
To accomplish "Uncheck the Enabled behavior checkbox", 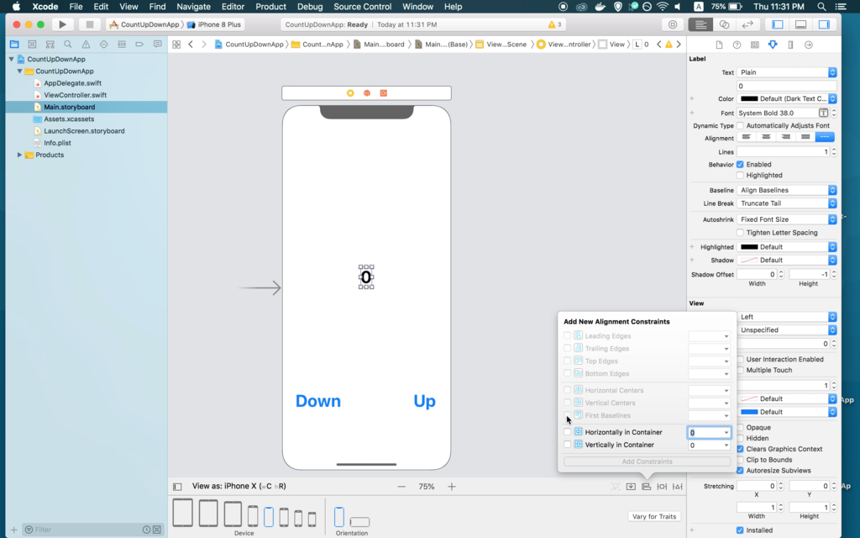I will pyautogui.click(x=741, y=164).
